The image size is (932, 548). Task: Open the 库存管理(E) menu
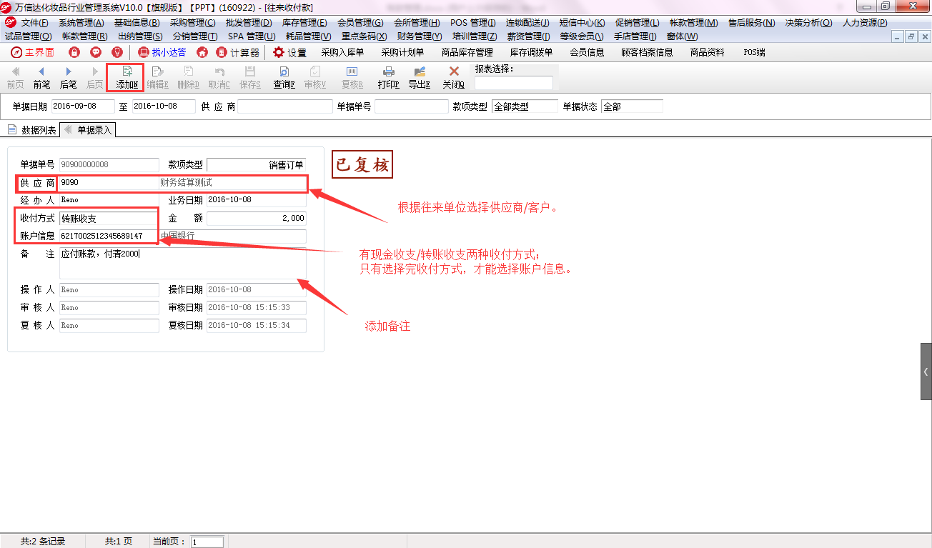click(x=304, y=22)
